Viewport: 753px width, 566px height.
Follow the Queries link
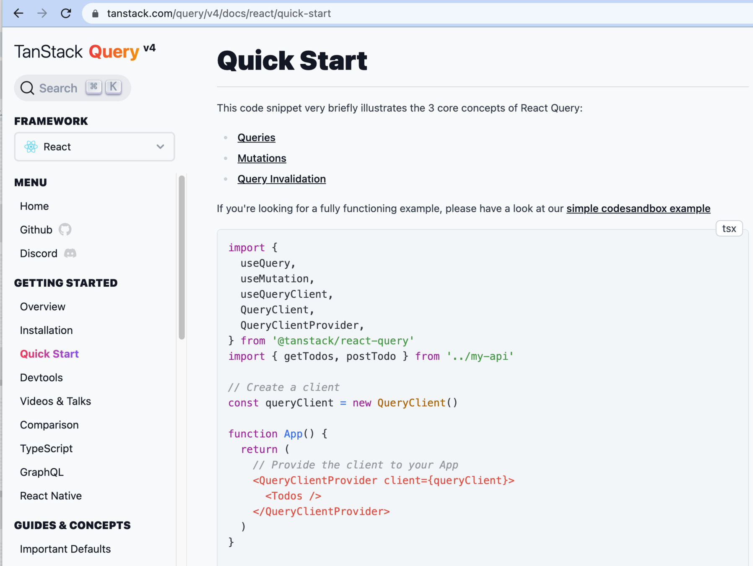click(256, 138)
